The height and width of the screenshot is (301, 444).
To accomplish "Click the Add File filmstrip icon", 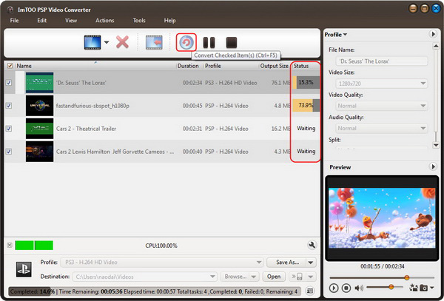I will [92, 42].
